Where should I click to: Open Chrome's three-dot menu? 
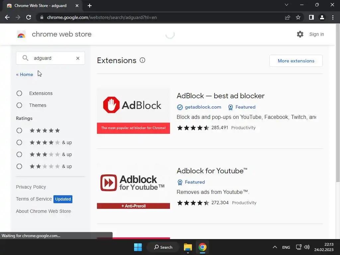pyautogui.click(x=333, y=17)
